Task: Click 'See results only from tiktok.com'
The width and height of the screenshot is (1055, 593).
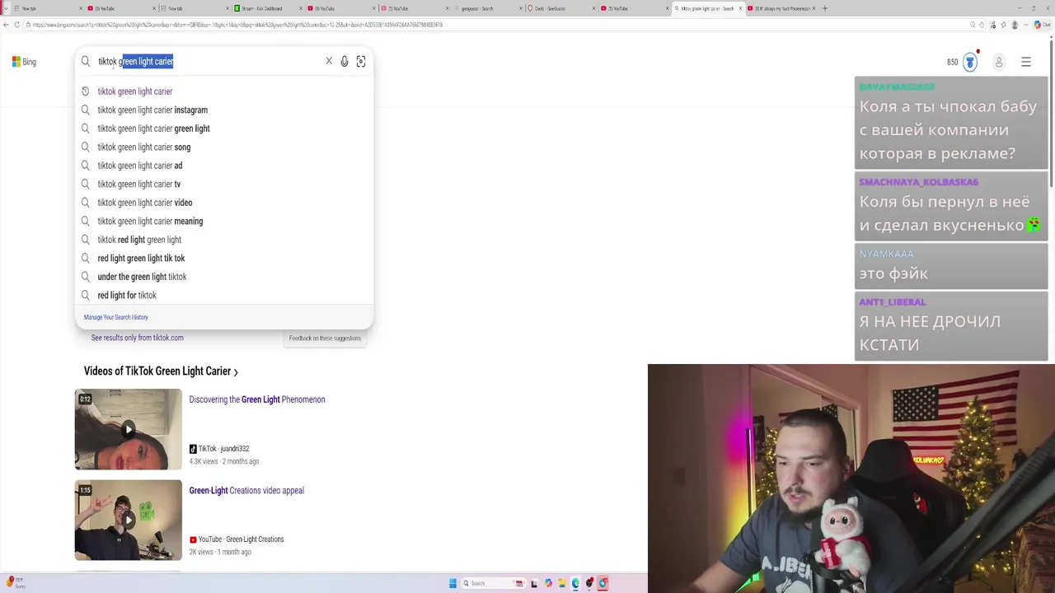Action: click(137, 338)
